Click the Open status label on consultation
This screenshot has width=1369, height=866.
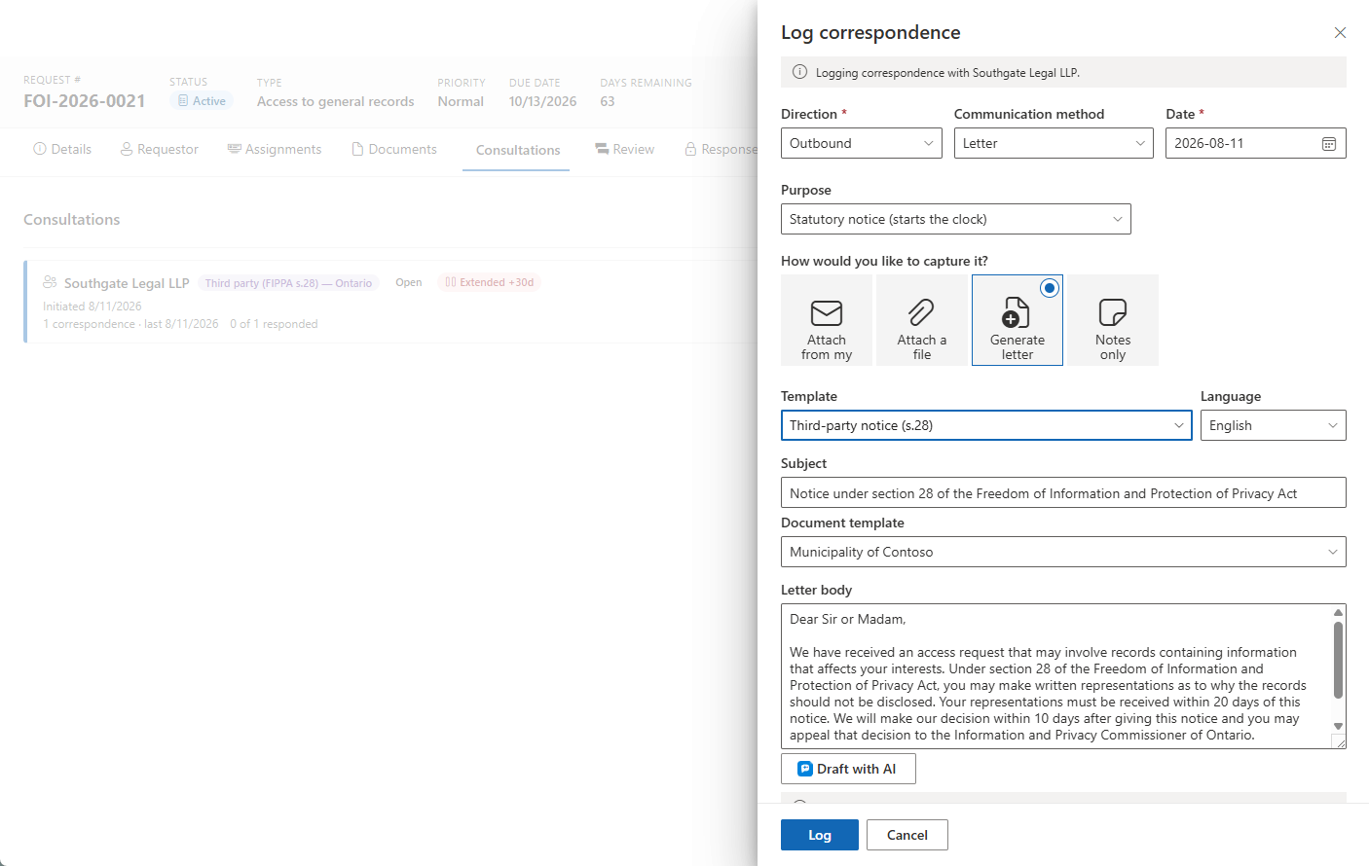pyautogui.click(x=409, y=282)
